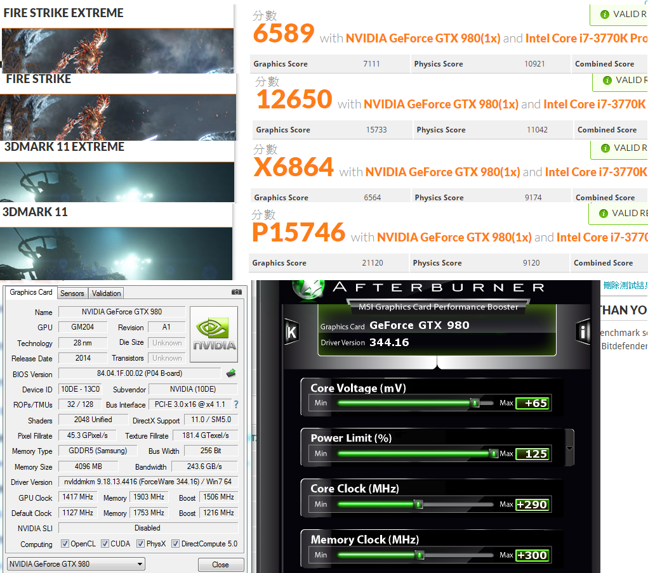The width and height of the screenshot is (648, 573).
Task: Toggle the PhysX checkbox
Action: coord(140,543)
